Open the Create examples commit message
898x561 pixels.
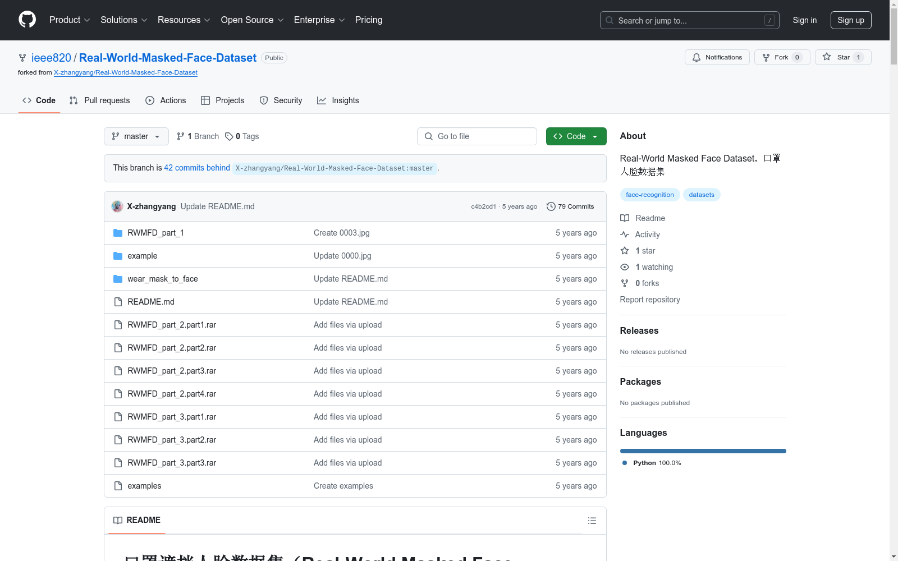pos(343,486)
